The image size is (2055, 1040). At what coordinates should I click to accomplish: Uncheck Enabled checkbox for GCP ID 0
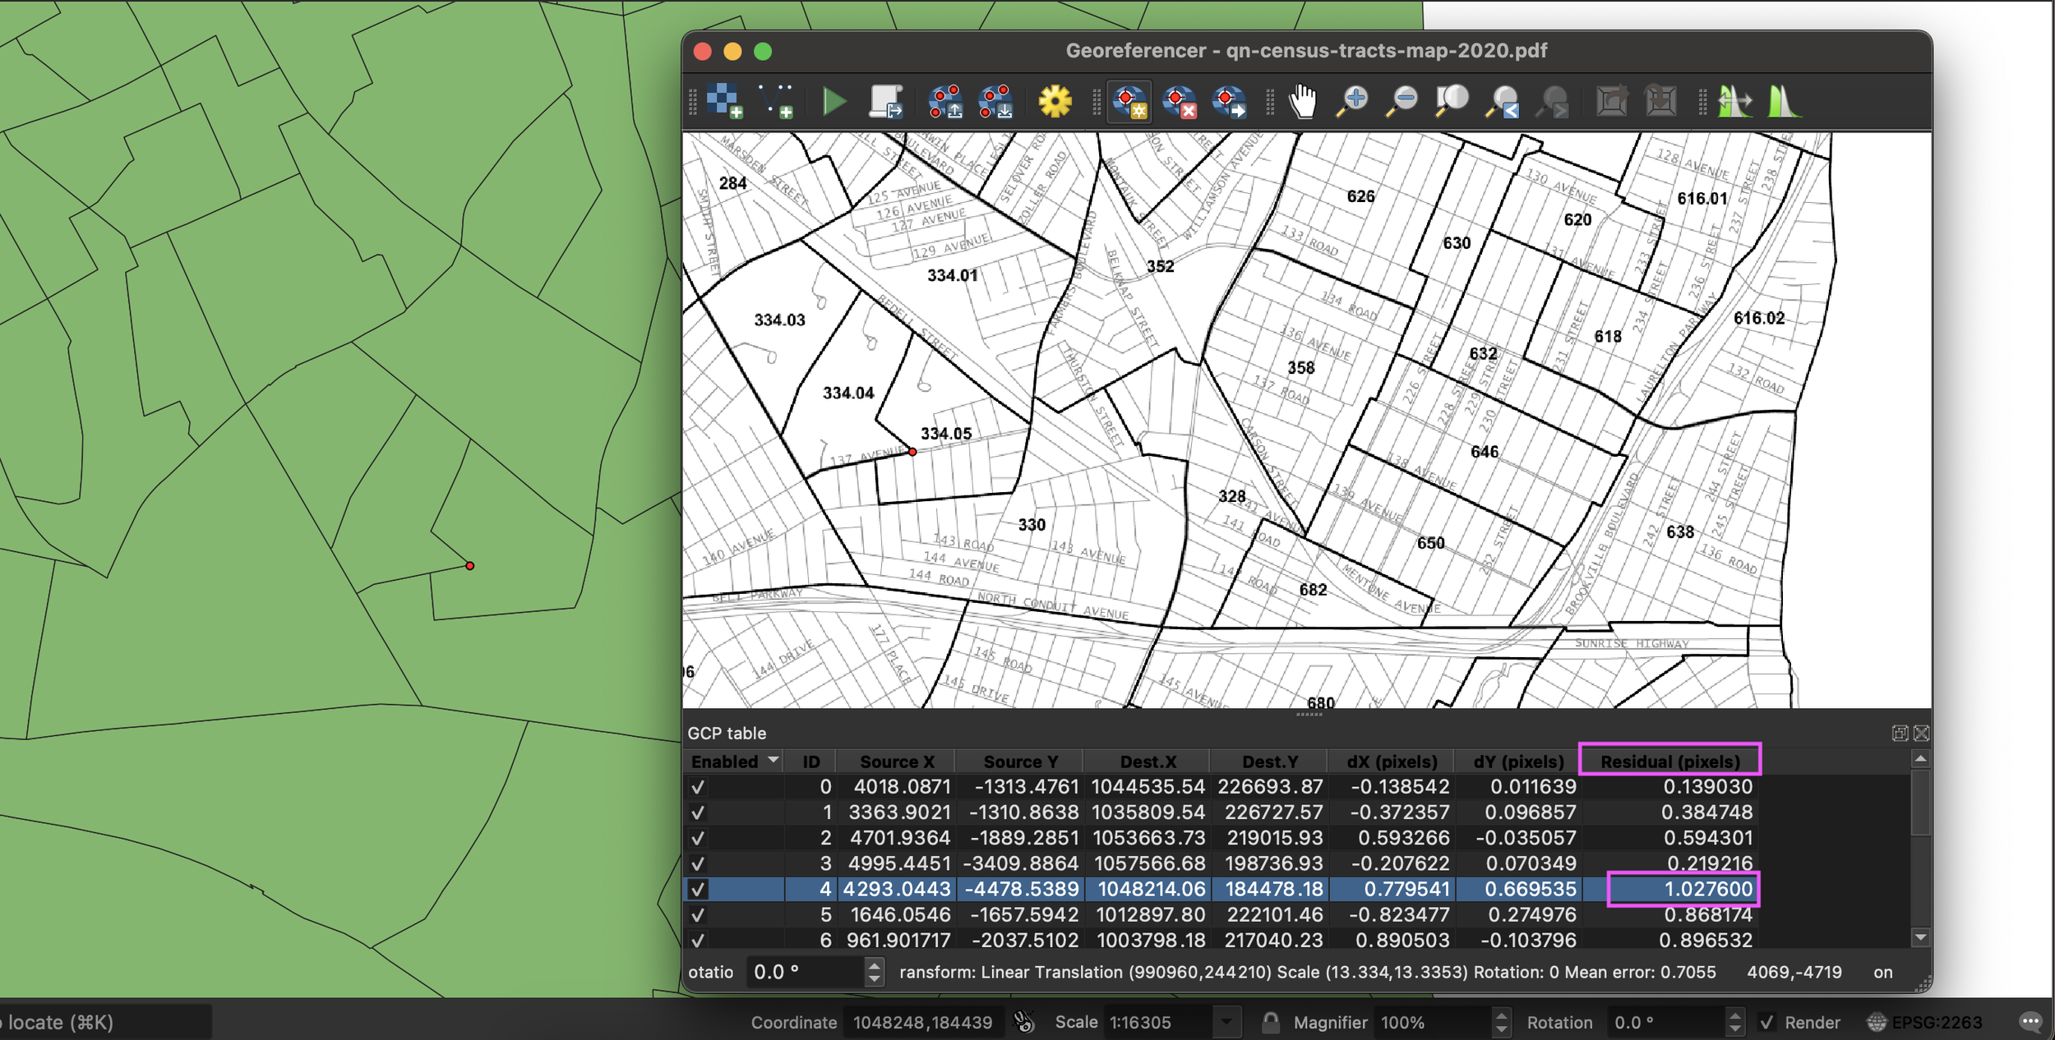pyautogui.click(x=698, y=787)
